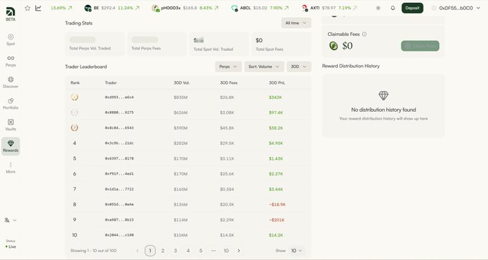The height and width of the screenshot is (260, 488).
Task: Open the Perps leaderboard type dropdown
Action: click(228, 67)
